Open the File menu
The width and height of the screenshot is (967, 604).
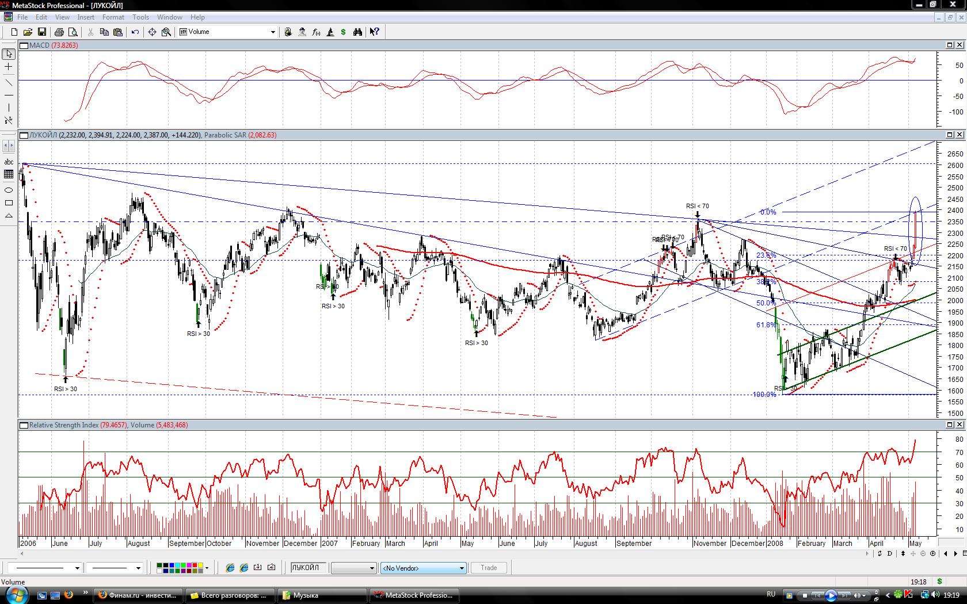pos(22,17)
